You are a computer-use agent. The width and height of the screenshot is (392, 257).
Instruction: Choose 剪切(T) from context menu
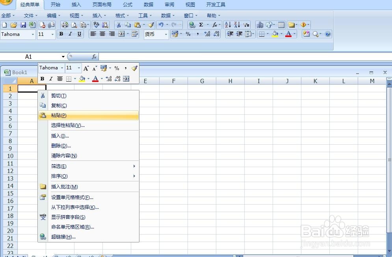tap(88, 96)
